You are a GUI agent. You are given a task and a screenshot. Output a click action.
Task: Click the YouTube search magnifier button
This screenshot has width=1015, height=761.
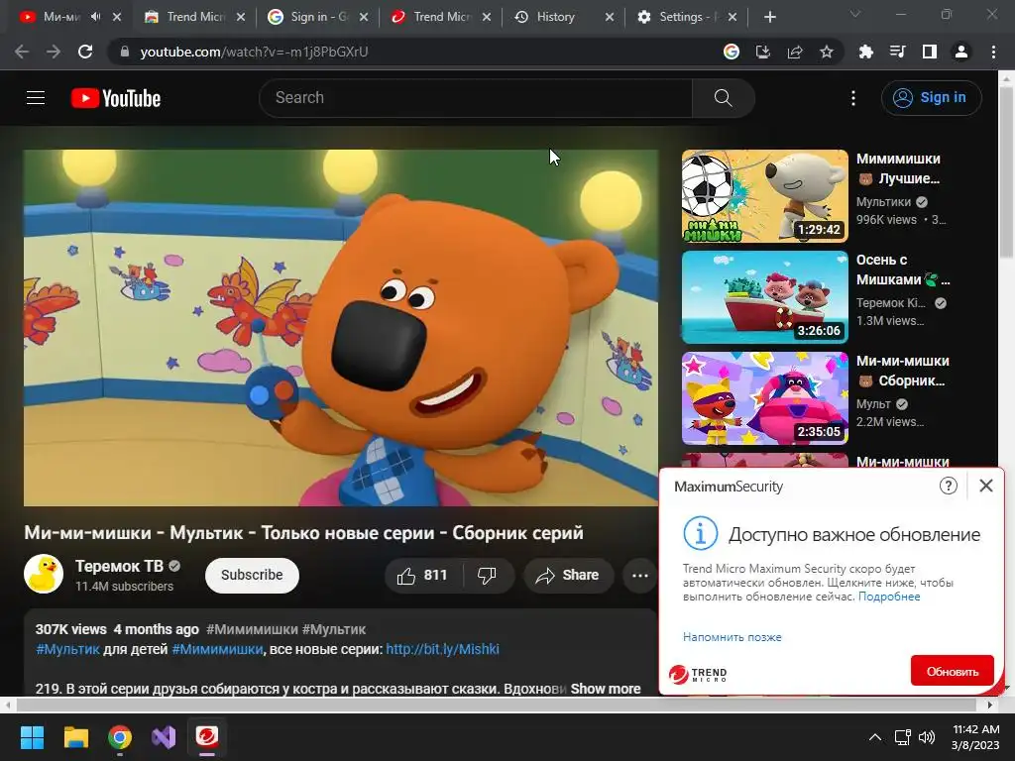[723, 98]
